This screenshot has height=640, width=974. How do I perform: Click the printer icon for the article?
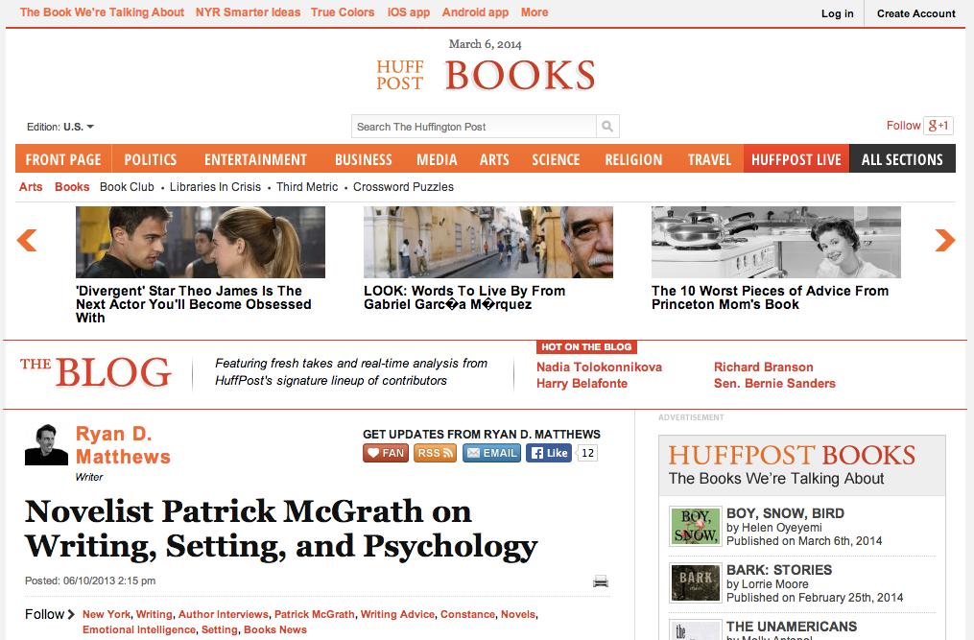(600, 581)
